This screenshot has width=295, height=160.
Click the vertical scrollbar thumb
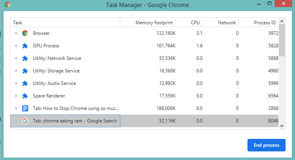[x=282, y=40]
